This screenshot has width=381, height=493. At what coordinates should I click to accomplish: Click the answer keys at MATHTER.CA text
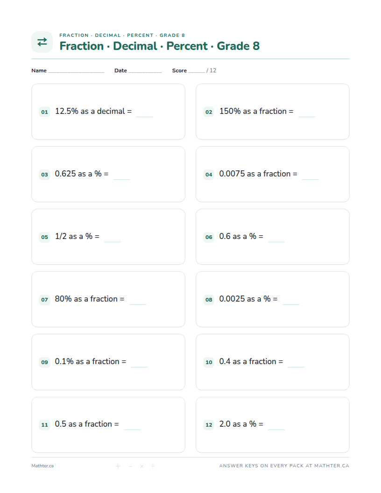(284, 465)
